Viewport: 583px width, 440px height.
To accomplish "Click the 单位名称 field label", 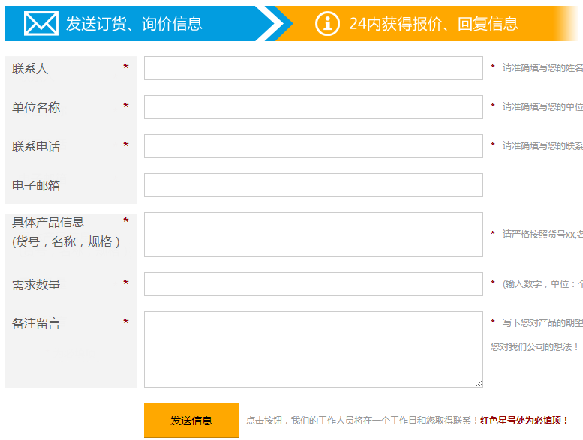I will [36, 108].
